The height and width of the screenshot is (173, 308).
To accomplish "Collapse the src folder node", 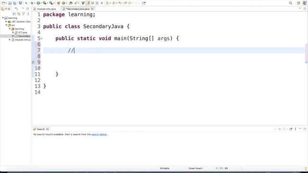I will [6, 25].
